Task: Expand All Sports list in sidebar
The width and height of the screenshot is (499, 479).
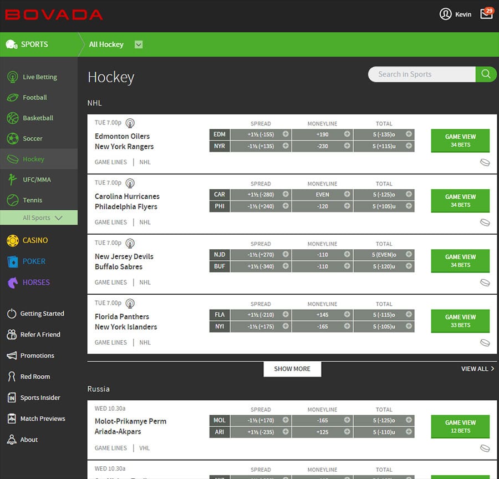Action: coord(39,218)
